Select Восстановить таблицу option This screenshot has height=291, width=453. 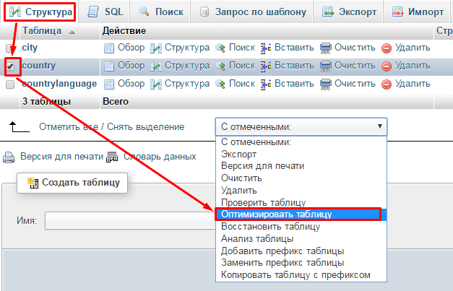tap(301, 227)
